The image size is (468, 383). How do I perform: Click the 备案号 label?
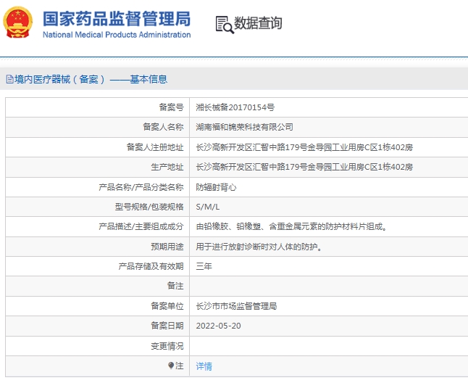[x=171, y=107]
